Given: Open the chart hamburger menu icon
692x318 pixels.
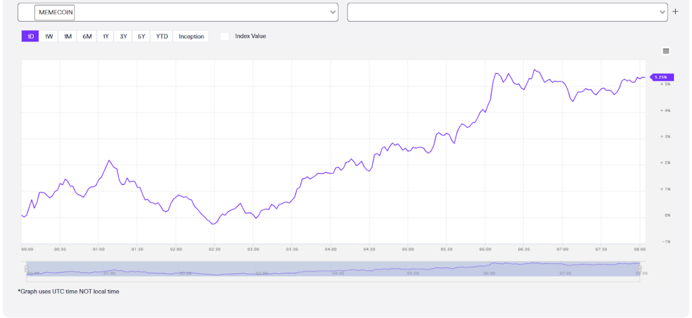Looking at the screenshot, I should (666, 51).
